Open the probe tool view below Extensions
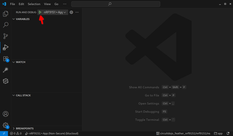233x136 pixels. 5,70
